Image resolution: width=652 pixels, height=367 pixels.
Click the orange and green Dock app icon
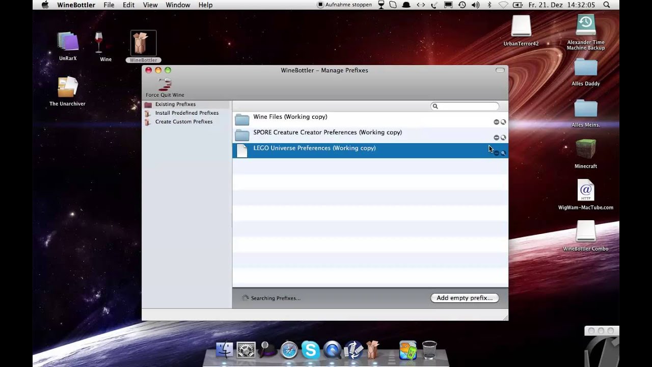click(x=407, y=350)
